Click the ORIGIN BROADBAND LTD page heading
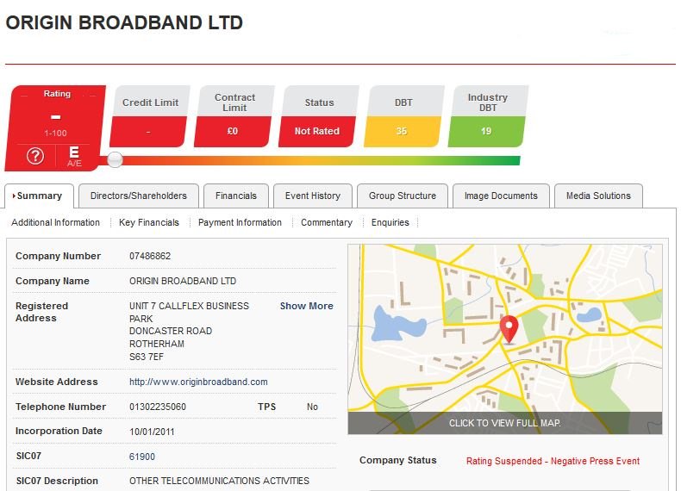This screenshot has height=491, width=681. (x=124, y=22)
